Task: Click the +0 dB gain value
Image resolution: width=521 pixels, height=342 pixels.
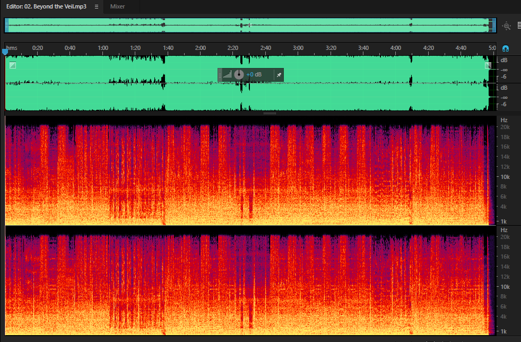Action: (x=254, y=74)
